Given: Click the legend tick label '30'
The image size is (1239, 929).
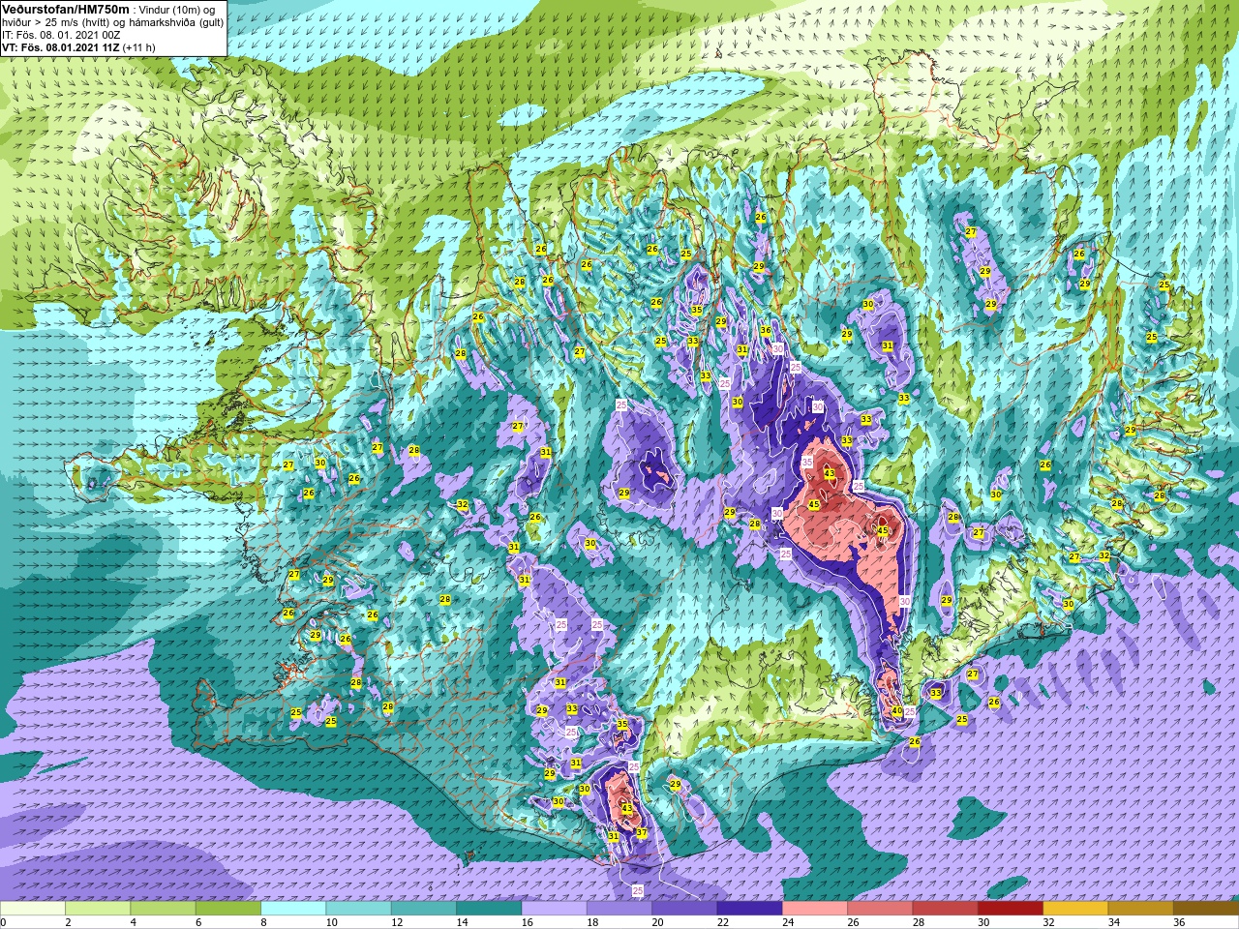Looking at the screenshot, I should [x=983, y=922].
